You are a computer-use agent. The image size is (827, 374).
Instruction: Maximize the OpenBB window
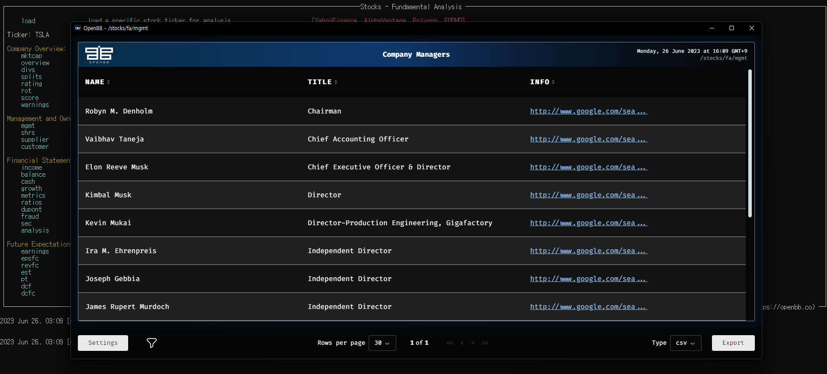click(732, 28)
